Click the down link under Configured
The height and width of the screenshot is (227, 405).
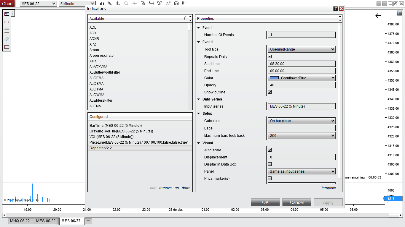pos(186,188)
